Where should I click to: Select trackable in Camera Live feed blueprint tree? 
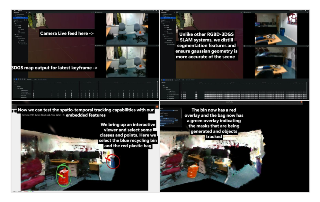(x=22, y=33)
